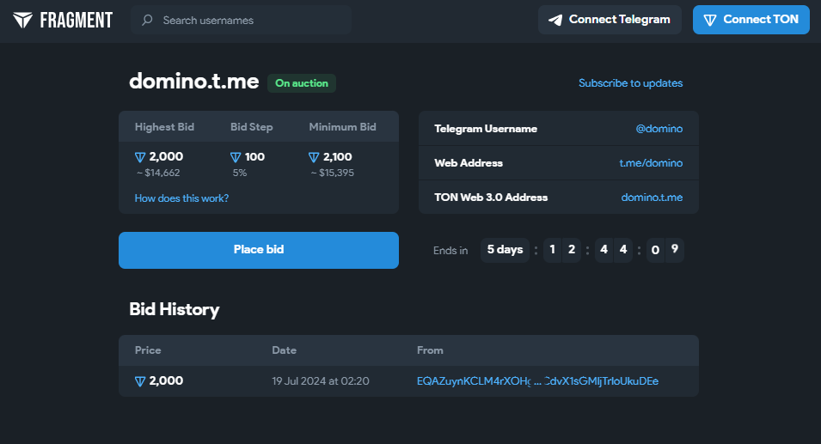The height and width of the screenshot is (444, 821).
Task: Click the domino.t.me page heading
Action: coord(194,81)
